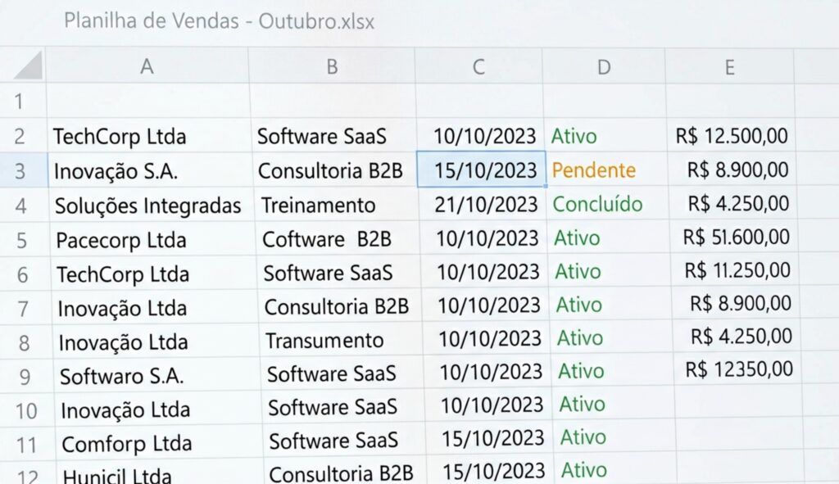Click the Select All corner triangle
This screenshot has height=484, width=839.
tap(29, 66)
